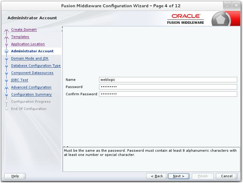Jump to Domain Mode and JDK

pos(30,59)
